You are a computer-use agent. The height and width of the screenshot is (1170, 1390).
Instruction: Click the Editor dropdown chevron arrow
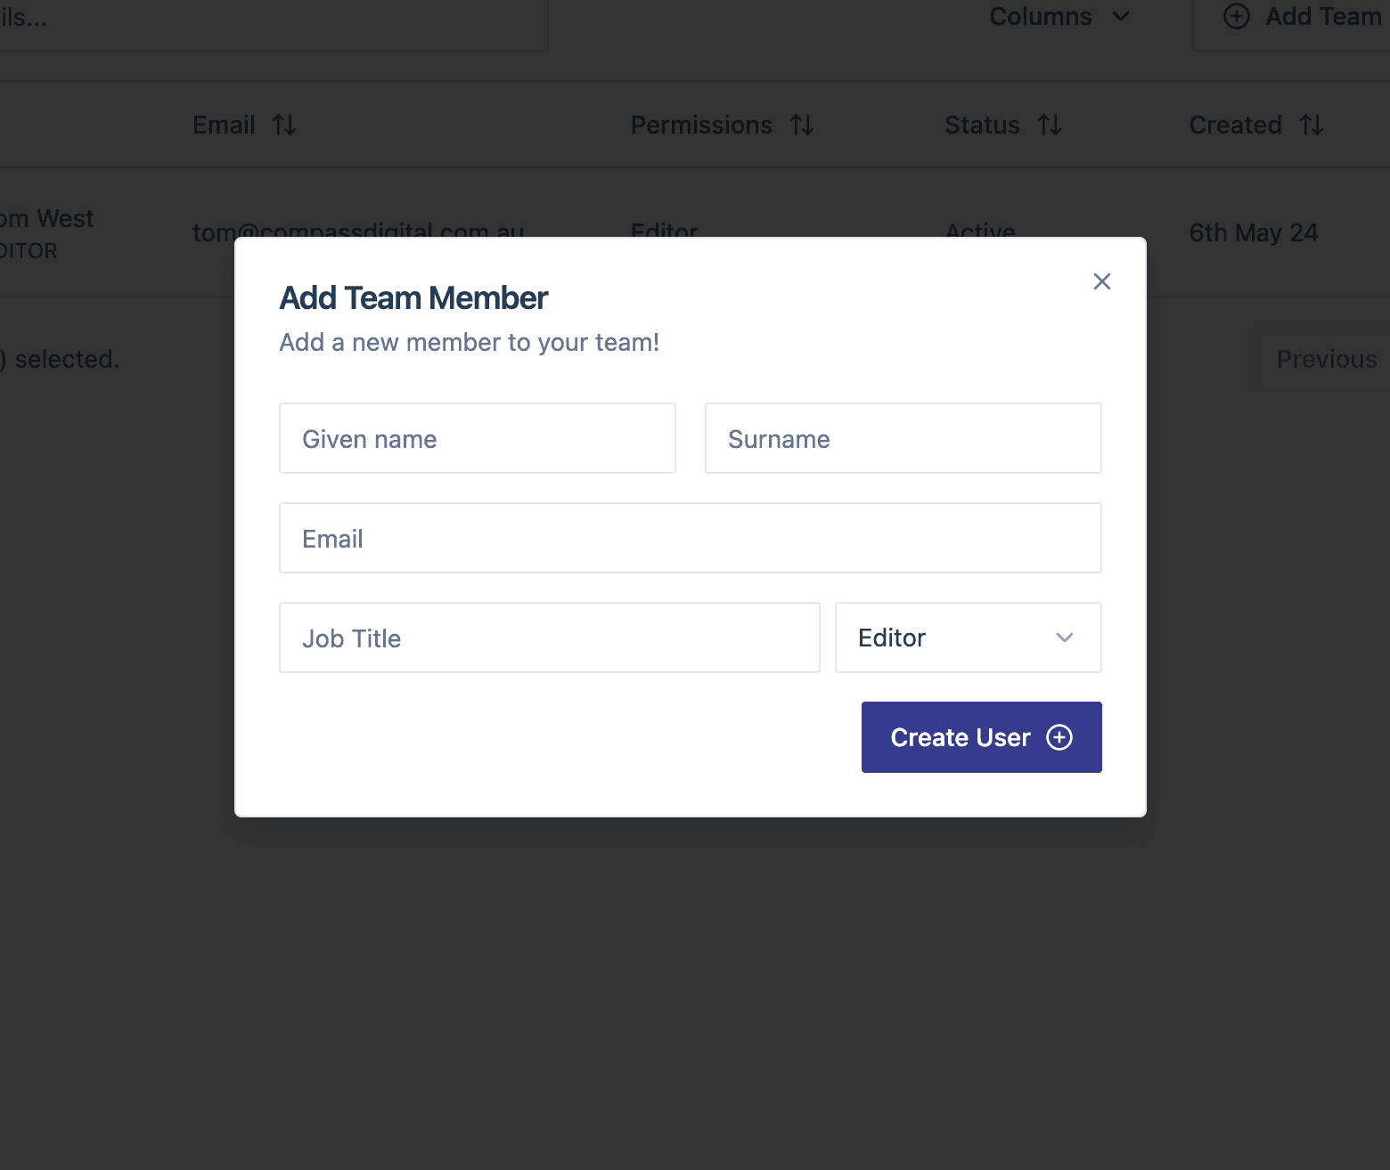(x=1064, y=638)
